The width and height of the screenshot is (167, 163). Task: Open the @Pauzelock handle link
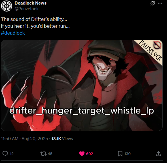point(27,9)
